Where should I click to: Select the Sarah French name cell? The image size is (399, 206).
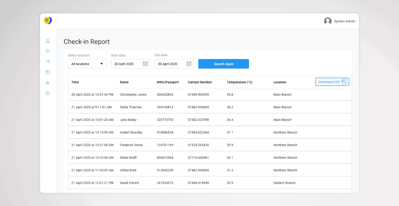click(x=129, y=183)
